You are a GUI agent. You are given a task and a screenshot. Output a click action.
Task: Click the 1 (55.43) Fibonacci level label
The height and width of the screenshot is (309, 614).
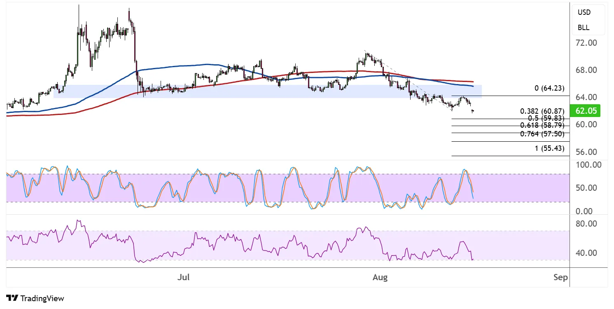(549, 149)
